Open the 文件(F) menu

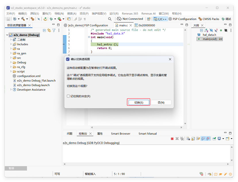click(x=11, y=14)
